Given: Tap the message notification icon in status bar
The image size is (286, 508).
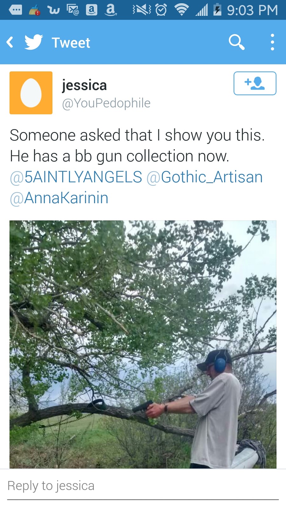Looking at the screenshot, I should [15, 10].
